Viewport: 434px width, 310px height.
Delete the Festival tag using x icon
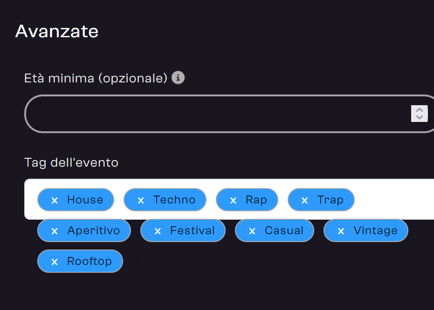(x=158, y=231)
